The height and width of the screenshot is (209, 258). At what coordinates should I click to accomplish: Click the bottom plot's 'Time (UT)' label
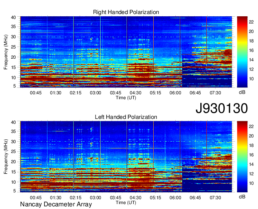[x=126, y=203]
